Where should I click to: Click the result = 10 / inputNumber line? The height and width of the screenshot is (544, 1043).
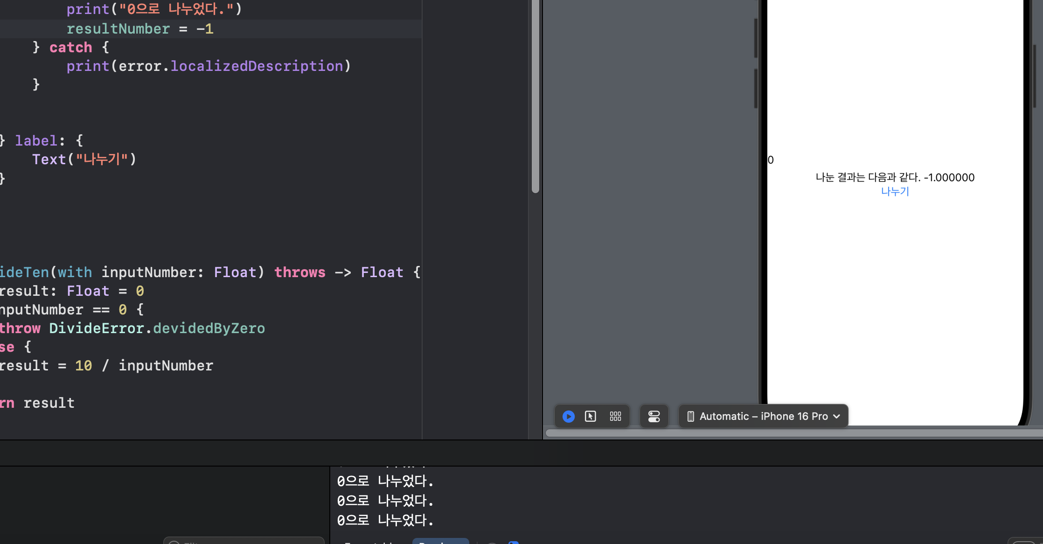point(106,366)
